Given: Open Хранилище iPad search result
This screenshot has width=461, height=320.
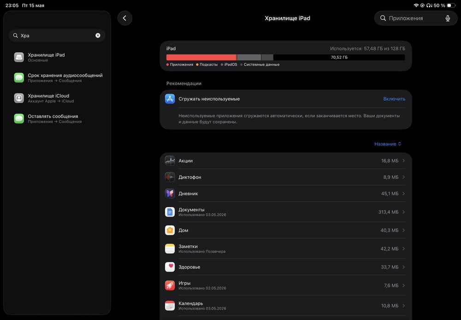Looking at the screenshot, I should click(57, 57).
